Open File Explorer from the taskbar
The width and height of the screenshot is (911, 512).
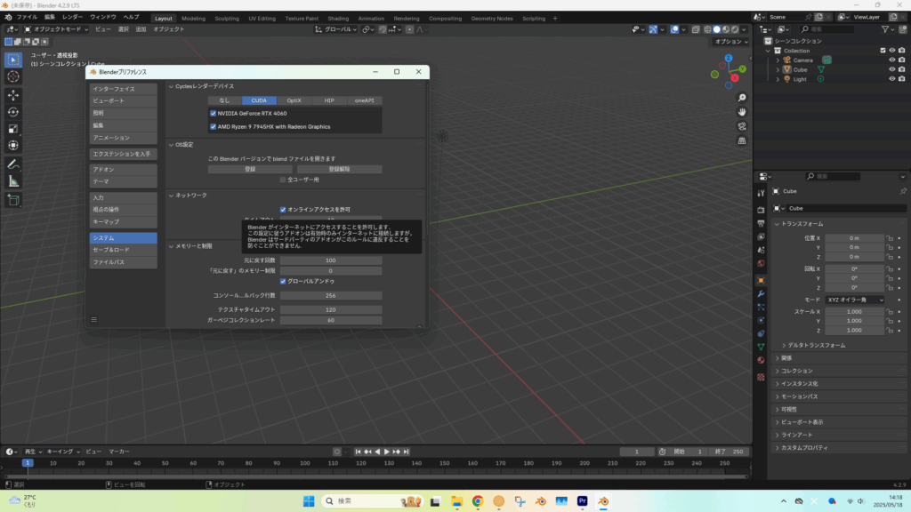click(x=456, y=501)
